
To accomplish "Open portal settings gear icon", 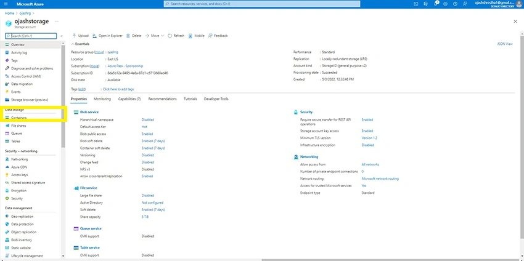I will 446,4.
